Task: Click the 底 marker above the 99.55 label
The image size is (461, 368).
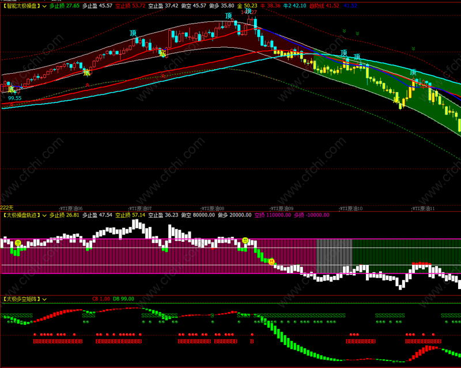Action: pyautogui.click(x=11, y=89)
